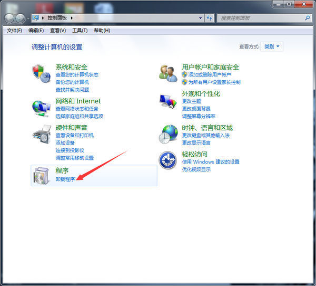Screen dimensions: 316x286
Task: Click the 控制面板 breadcrumb in address bar
Action: click(x=57, y=18)
